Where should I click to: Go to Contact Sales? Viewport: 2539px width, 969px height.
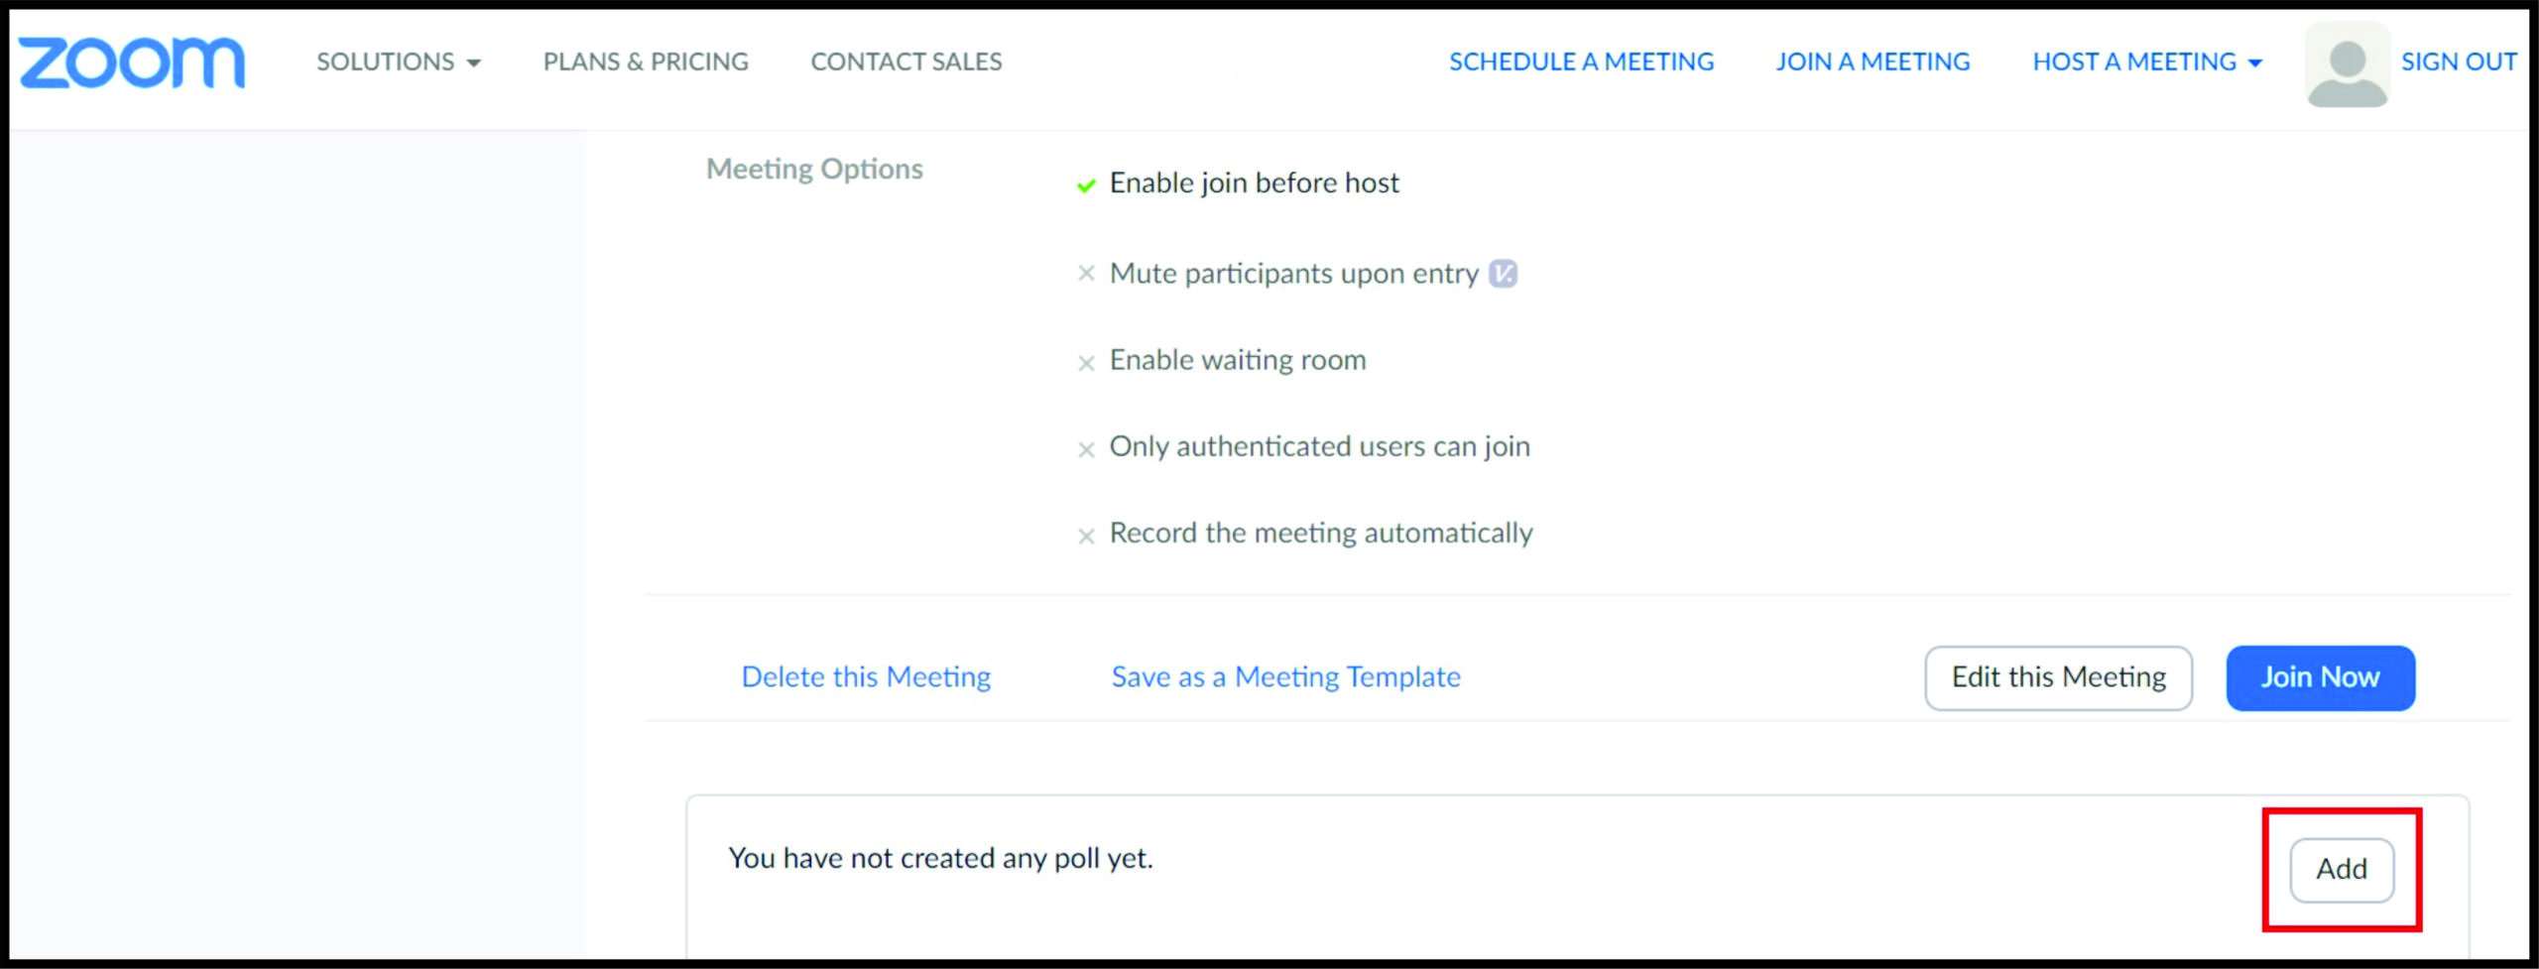click(x=906, y=62)
